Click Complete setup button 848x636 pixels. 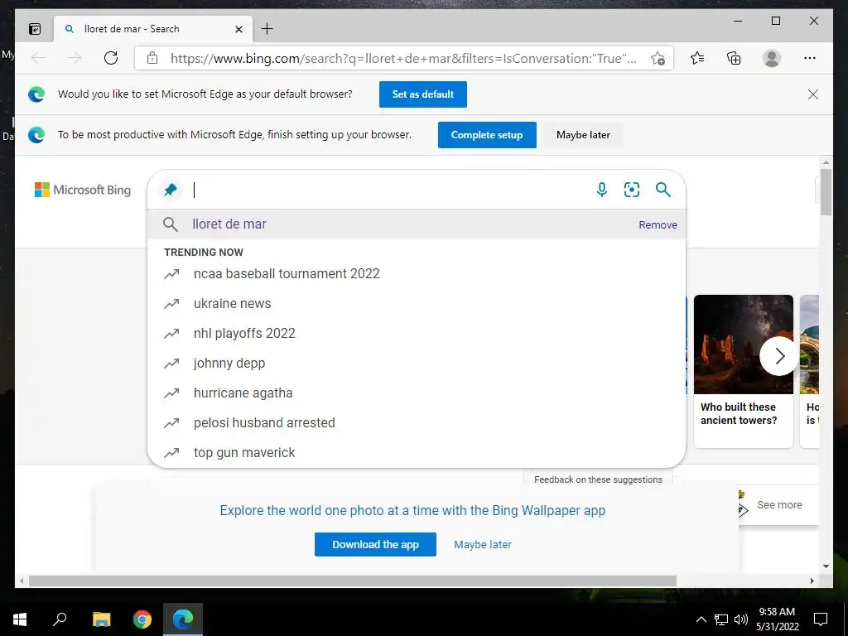(487, 135)
